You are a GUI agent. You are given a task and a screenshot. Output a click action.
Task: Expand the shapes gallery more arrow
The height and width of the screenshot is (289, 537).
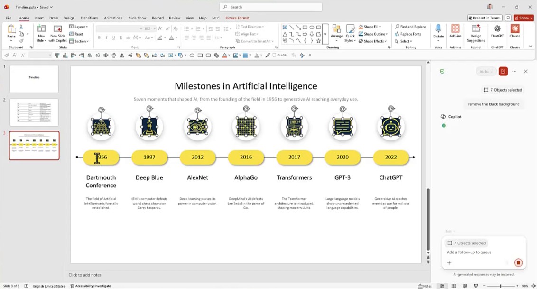pyautogui.click(x=325, y=34)
